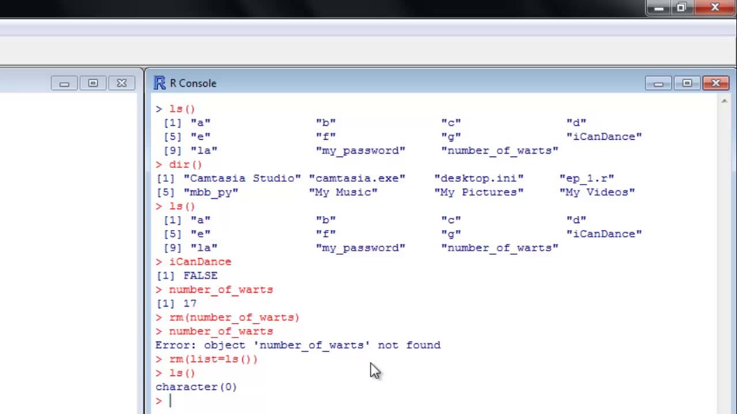Minimize the R Console window
This screenshot has height=414, width=737.
658,83
